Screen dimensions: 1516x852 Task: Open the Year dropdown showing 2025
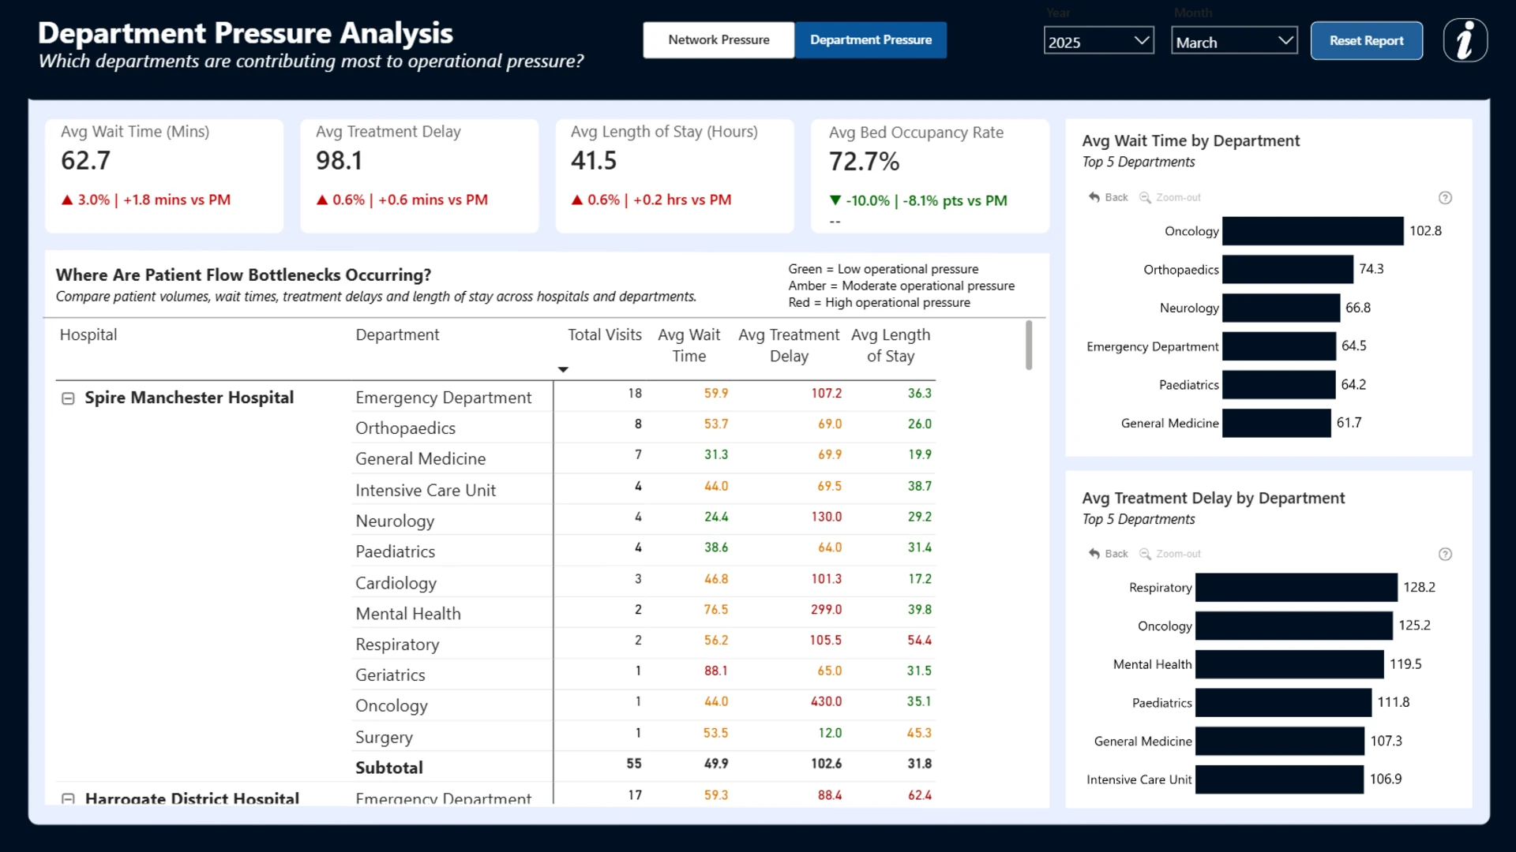tap(1098, 41)
